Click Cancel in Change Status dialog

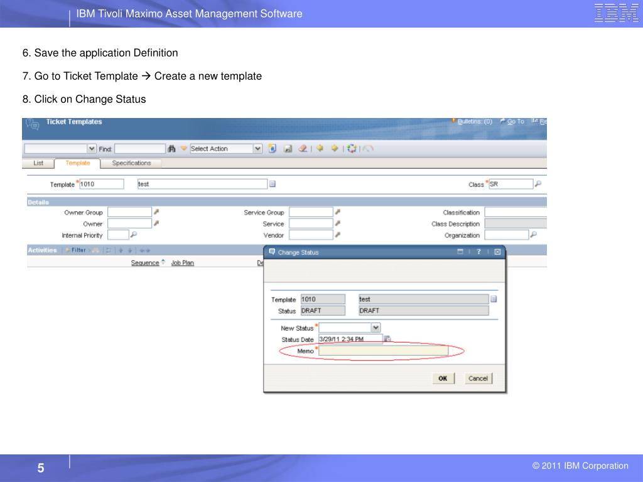point(478,378)
